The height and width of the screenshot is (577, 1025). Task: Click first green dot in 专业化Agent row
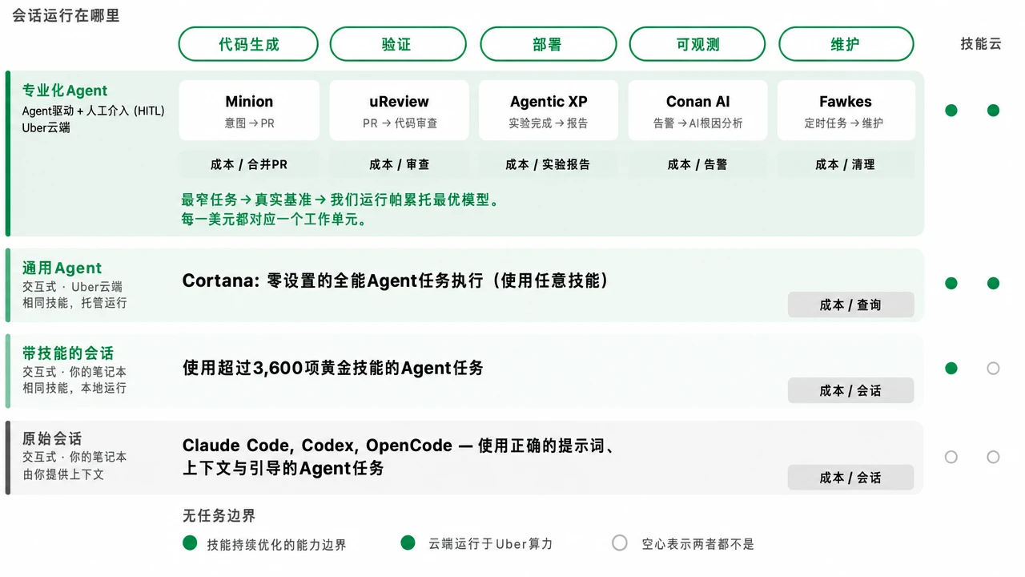point(951,111)
